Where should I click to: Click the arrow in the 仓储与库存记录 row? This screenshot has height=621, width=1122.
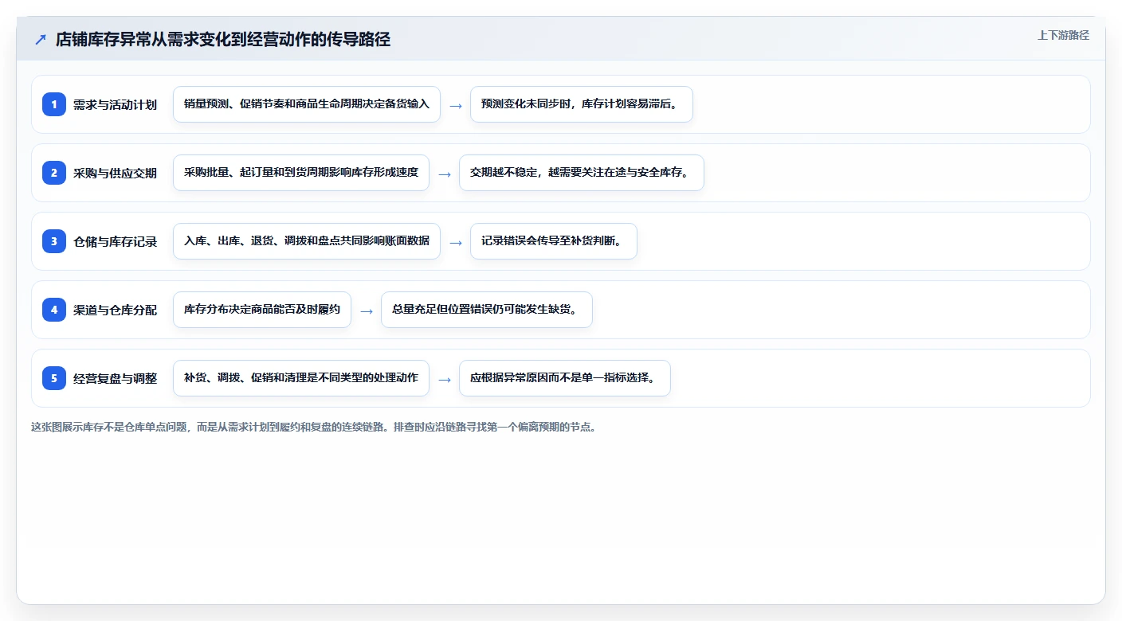(456, 242)
